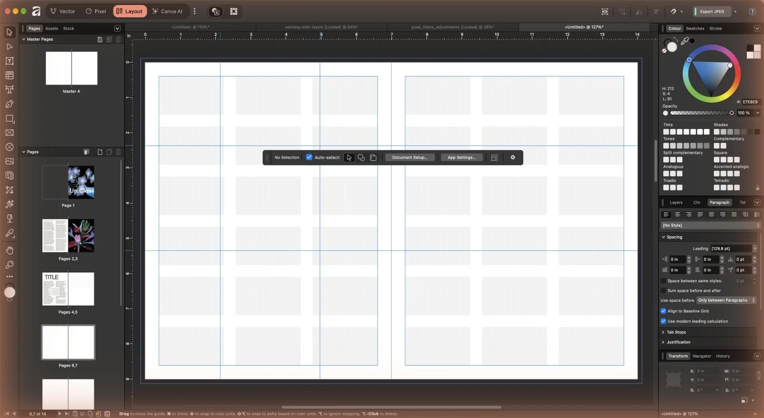Select the Place Image tool
Image resolution: width=764 pixels, height=418 pixels.
click(x=9, y=161)
